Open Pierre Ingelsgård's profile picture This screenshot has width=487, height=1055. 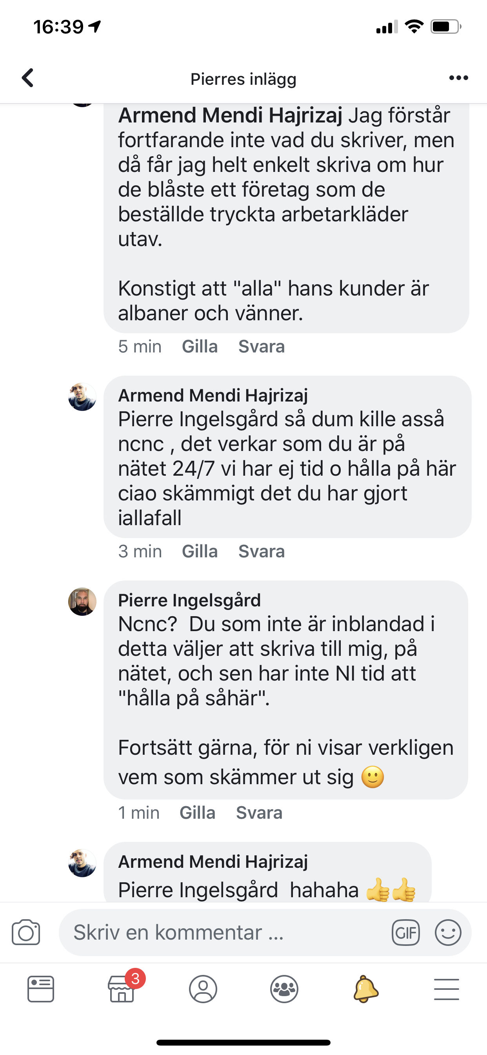82,602
